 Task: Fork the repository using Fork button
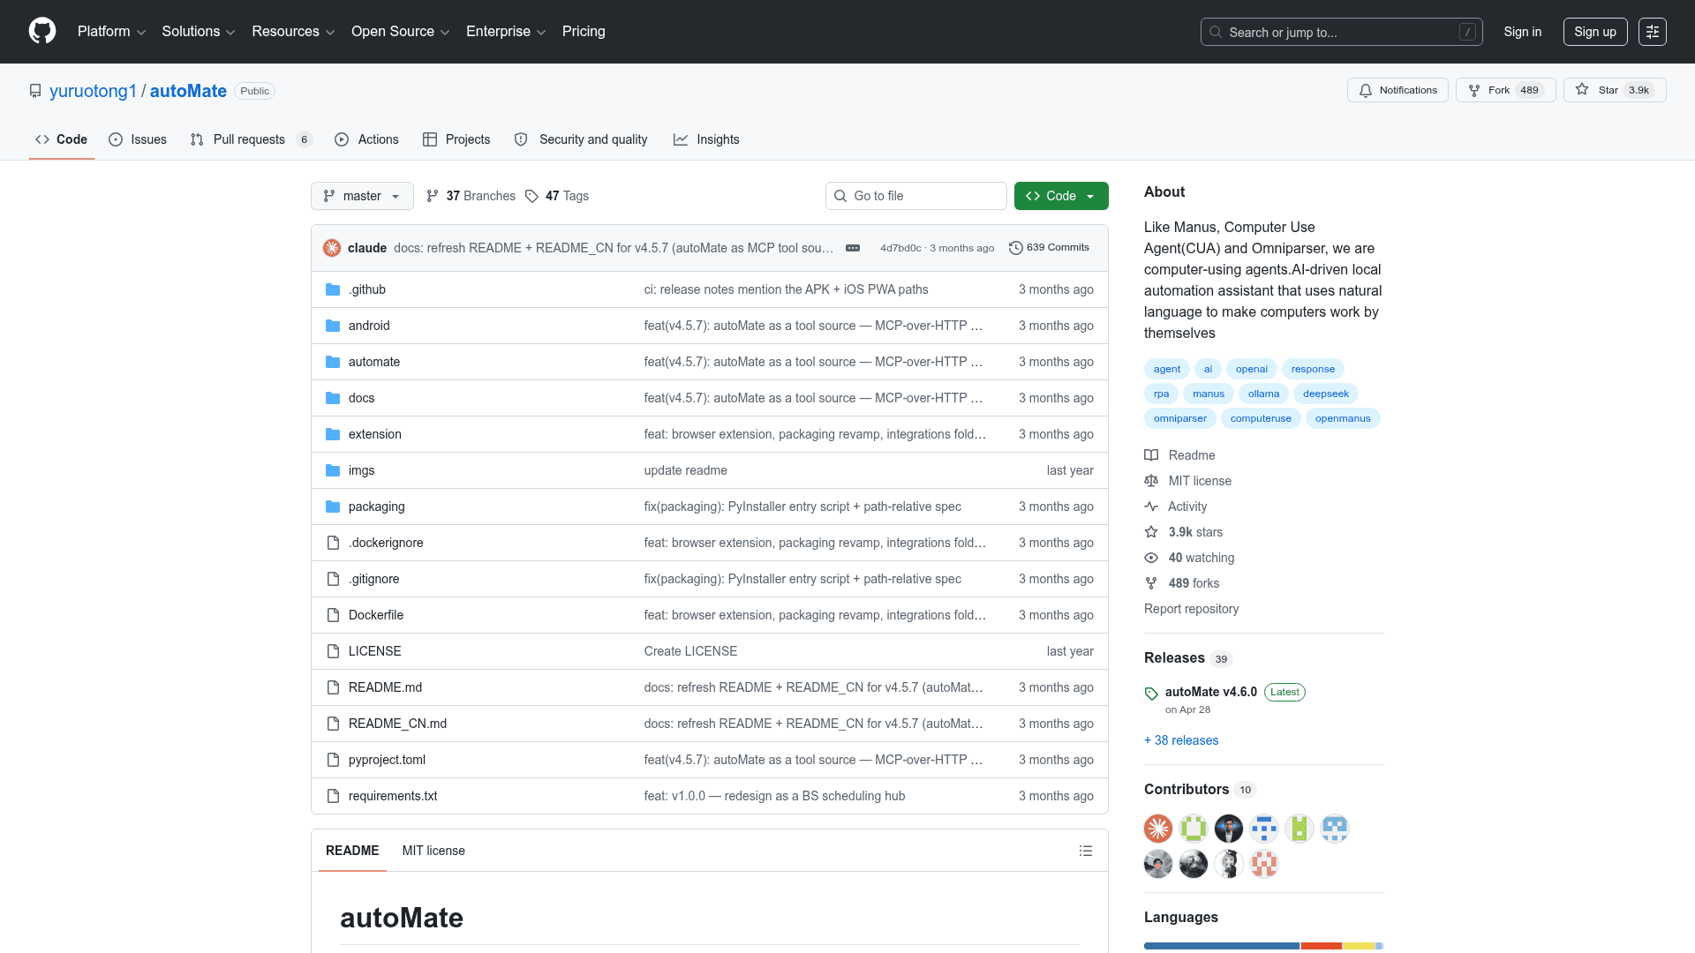pos(1506,90)
